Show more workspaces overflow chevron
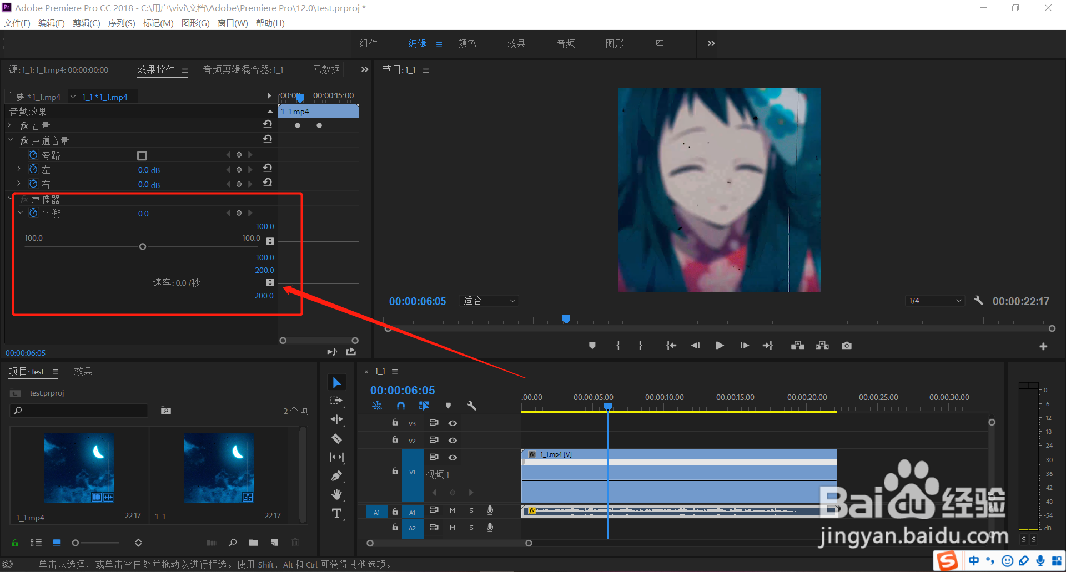Screen dimensions: 1066x572 click(711, 43)
